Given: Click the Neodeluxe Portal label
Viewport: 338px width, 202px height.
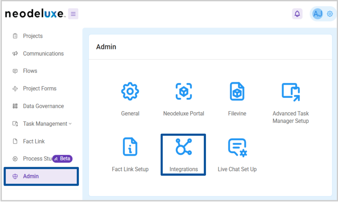Looking at the screenshot, I should (x=184, y=113).
